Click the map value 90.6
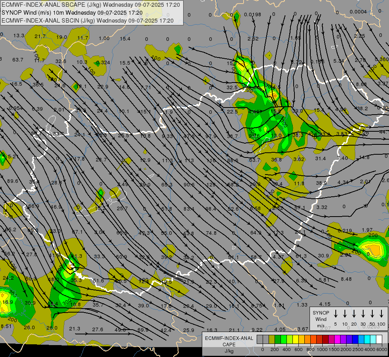The height and width of the screenshot is (357, 389). 189,185
